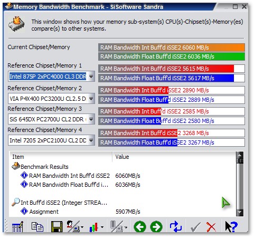Click the context help cursor icon
This screenshot has width=254, height=238.
pyautogui.click(x=231, y=226)
